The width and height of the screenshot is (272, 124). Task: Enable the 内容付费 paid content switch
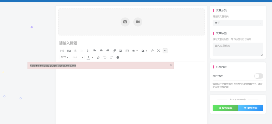(258, 76)
